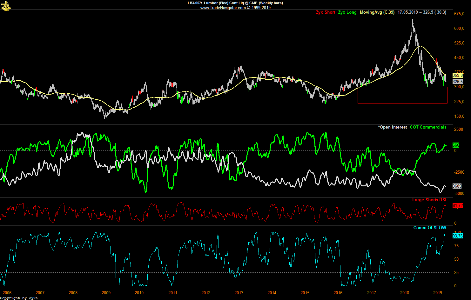Image resolution: width=471 pixels, height=300 pixels.
Task: Click the 600,0 level on price axis
Action: (x=459, y=28)
